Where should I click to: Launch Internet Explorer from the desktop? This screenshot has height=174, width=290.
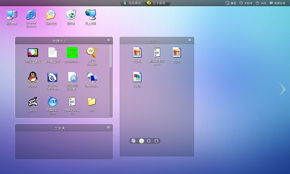click(x=31, y=18)
